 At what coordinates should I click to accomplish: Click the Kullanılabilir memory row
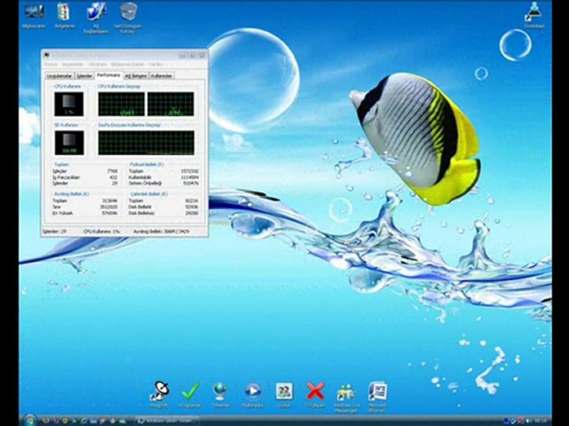coord(164,177)
